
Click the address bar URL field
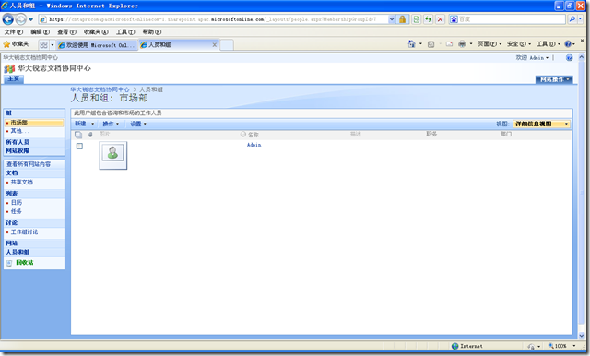[213, 19]
